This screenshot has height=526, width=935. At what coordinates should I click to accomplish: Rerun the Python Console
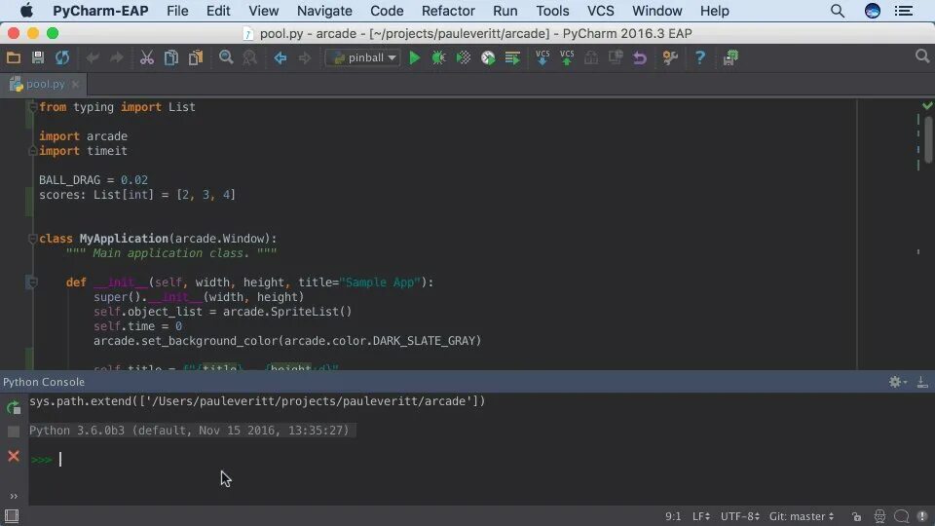pyautogui.click(x=13, y=408)
